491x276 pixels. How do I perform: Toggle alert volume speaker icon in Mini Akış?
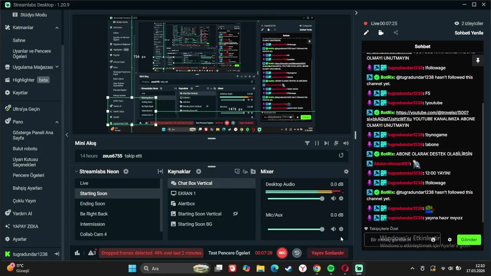coord(346,143)
